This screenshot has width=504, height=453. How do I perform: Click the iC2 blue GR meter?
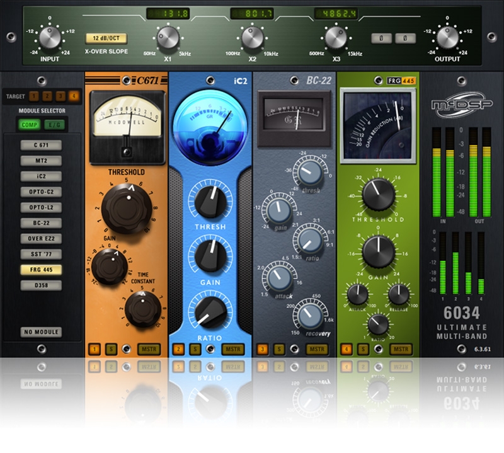pos(210,120)
